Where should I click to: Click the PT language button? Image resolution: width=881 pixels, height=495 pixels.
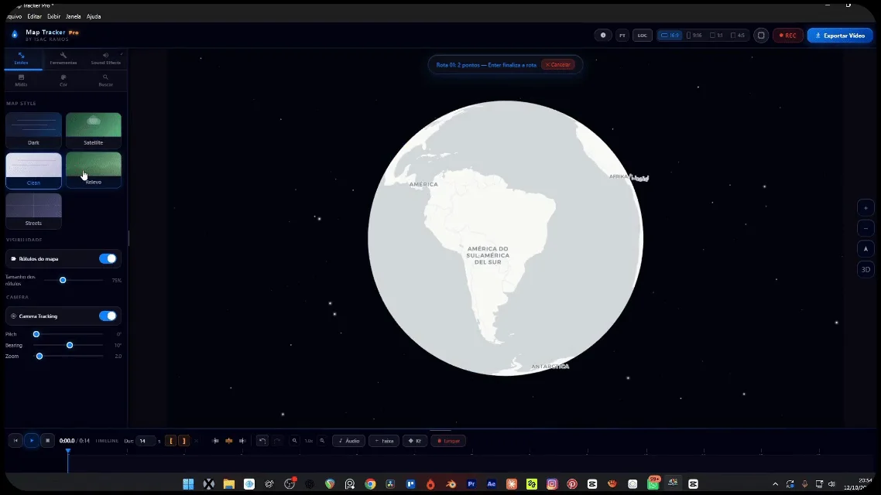point(622,36)
